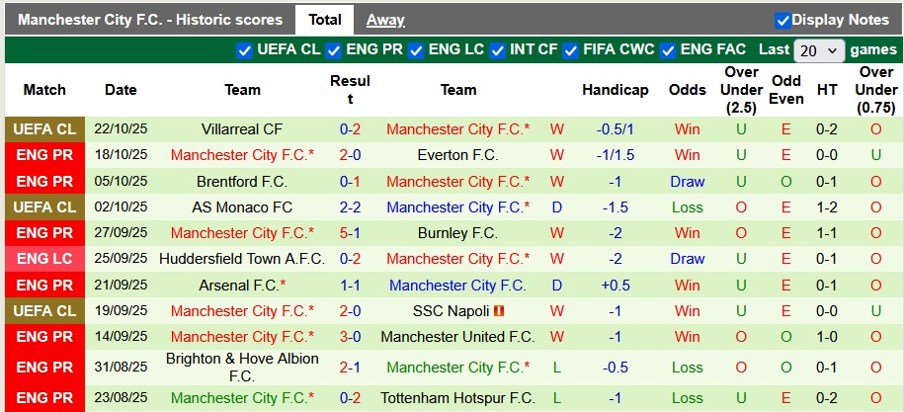Toggle the Display Notes checkbox
Screen dimensions: 904x412
click(x=782, y=20)
